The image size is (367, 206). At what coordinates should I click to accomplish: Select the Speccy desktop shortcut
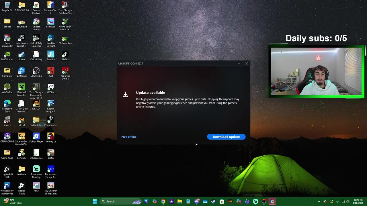click(7, 122)
